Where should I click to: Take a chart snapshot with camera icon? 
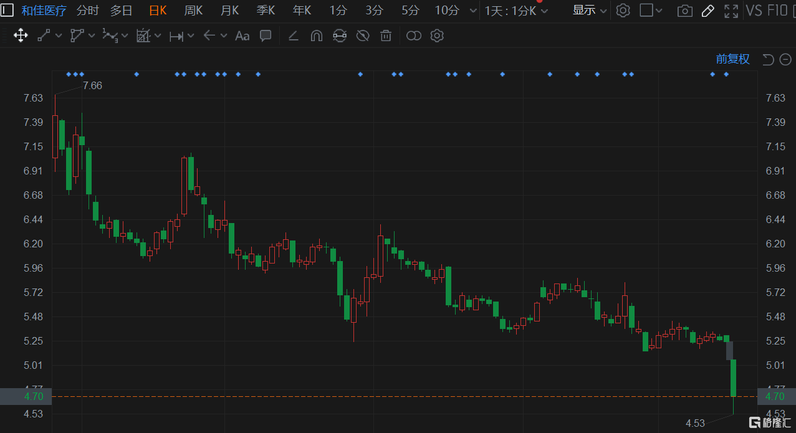point(684,11)
